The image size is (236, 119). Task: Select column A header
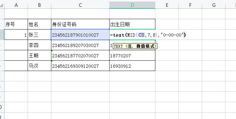[x=16, y=5]
